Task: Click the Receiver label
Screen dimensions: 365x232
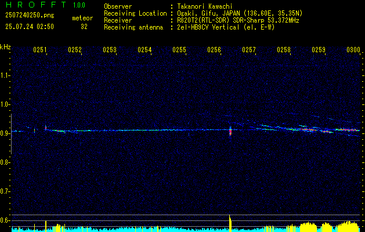Action: (118, 20)
